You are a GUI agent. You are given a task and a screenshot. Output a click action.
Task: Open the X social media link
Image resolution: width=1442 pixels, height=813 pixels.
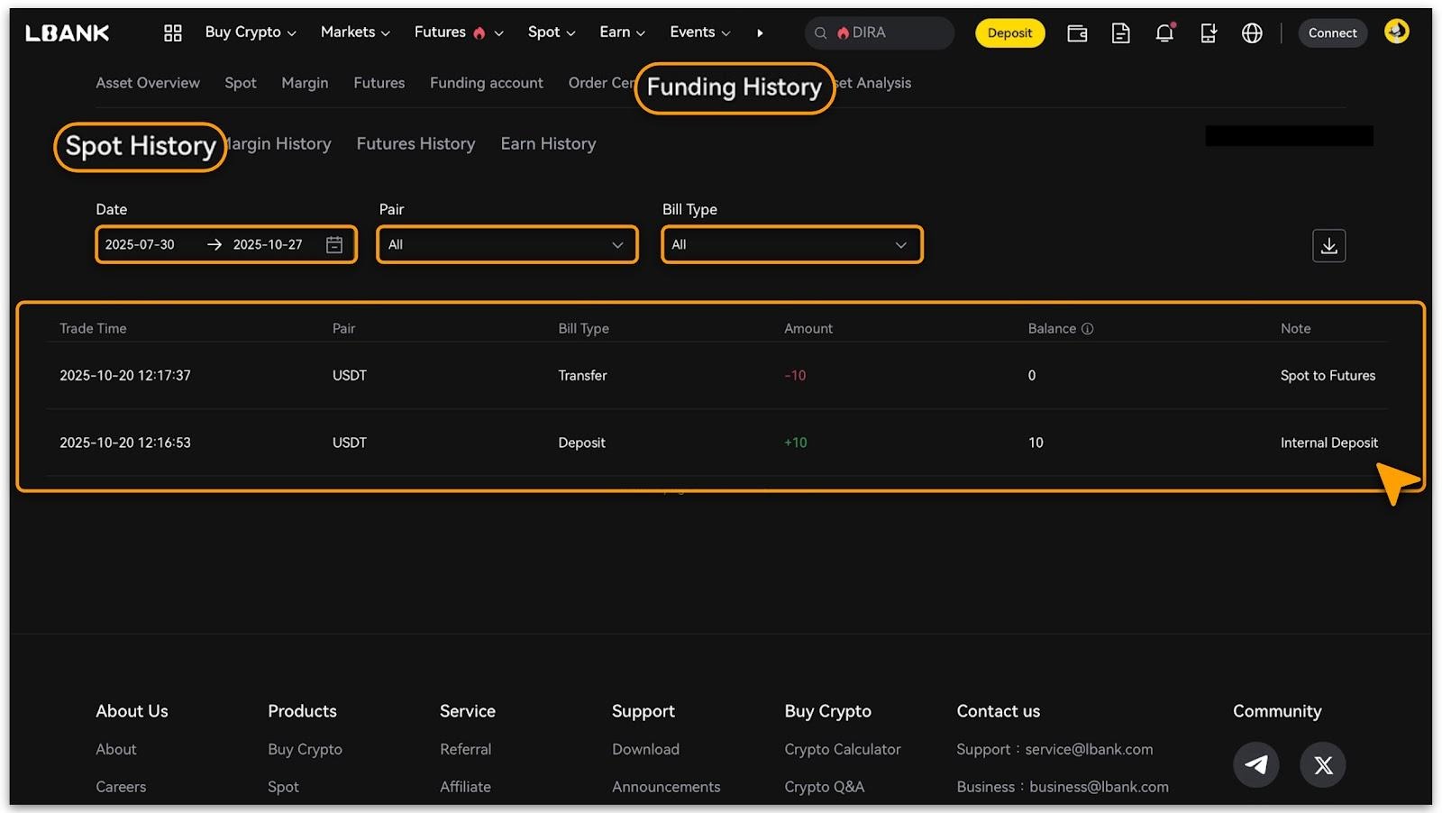(1322, 764)
